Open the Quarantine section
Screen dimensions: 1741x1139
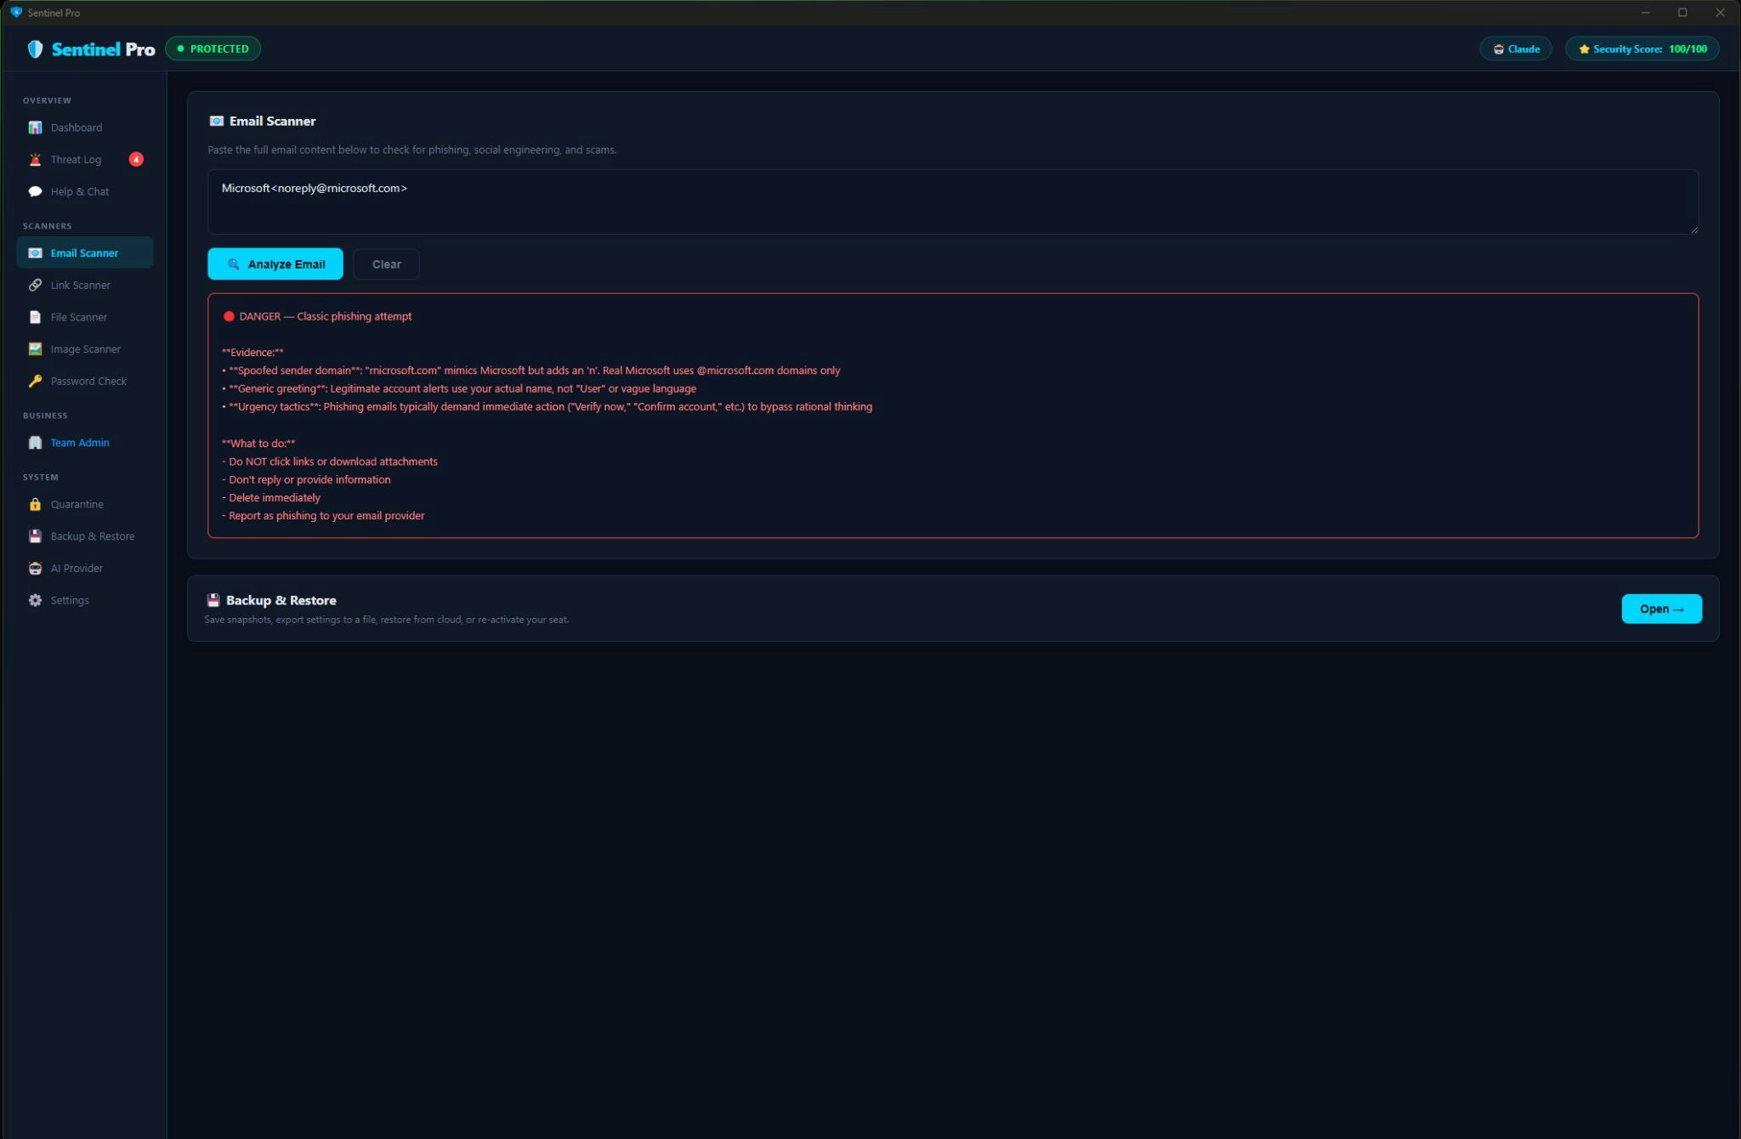pos(77,503)
